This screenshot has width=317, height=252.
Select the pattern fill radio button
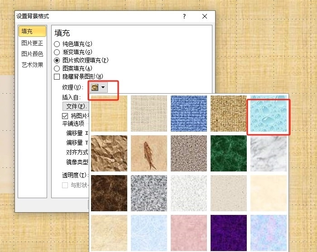pos(57,68)
